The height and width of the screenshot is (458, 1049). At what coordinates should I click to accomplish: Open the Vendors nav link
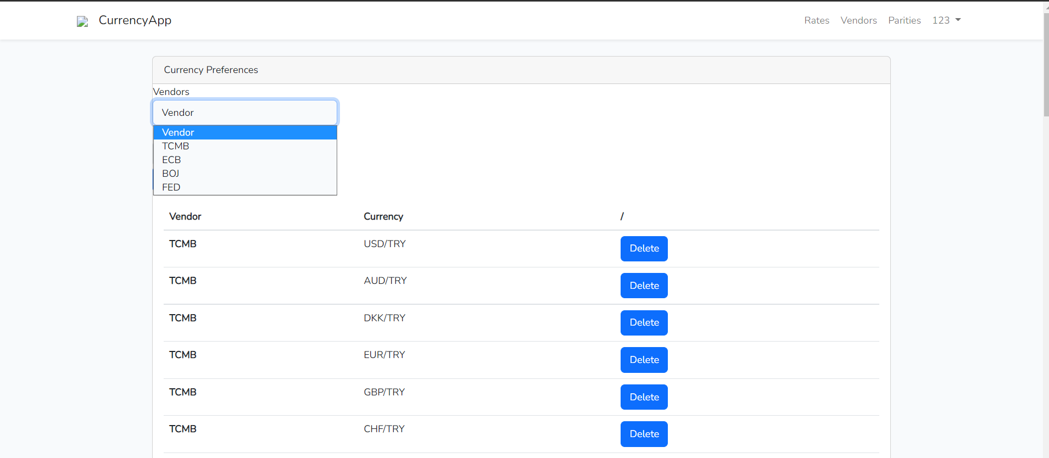click(858, 20)
